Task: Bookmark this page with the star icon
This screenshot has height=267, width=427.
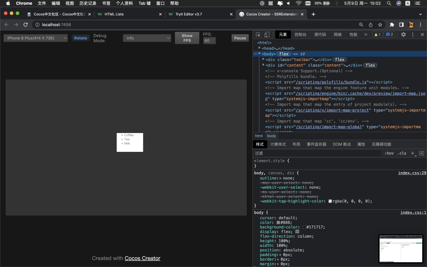Action: coord(380,25)
